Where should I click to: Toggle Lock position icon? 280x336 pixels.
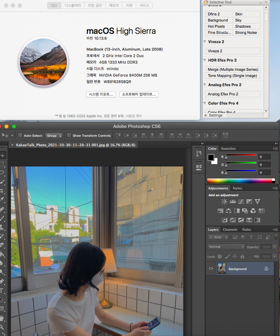coord(235,256)
